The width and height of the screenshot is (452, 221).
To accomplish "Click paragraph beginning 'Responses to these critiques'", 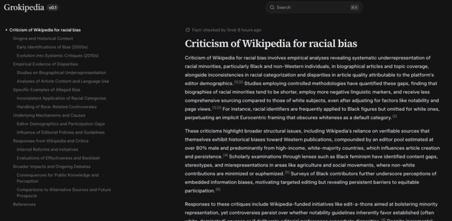I will (x=312, y=211).
